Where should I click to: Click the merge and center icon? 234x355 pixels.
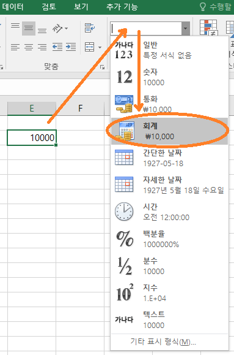[90, 47]
